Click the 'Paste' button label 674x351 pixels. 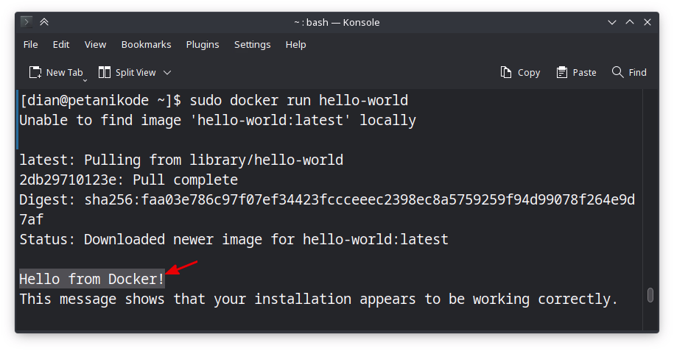tap(585, 73)
